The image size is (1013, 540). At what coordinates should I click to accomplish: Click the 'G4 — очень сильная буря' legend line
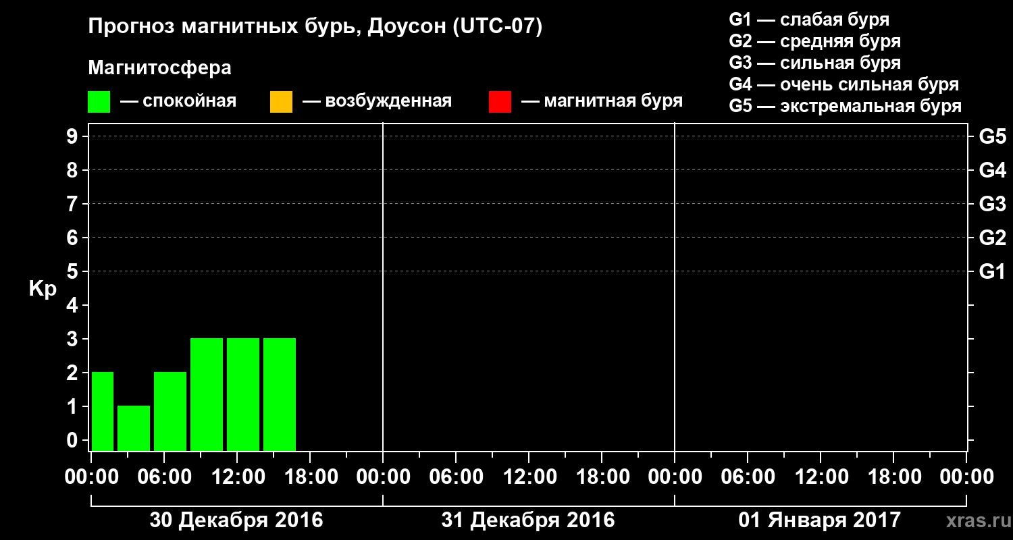[843, 84]
